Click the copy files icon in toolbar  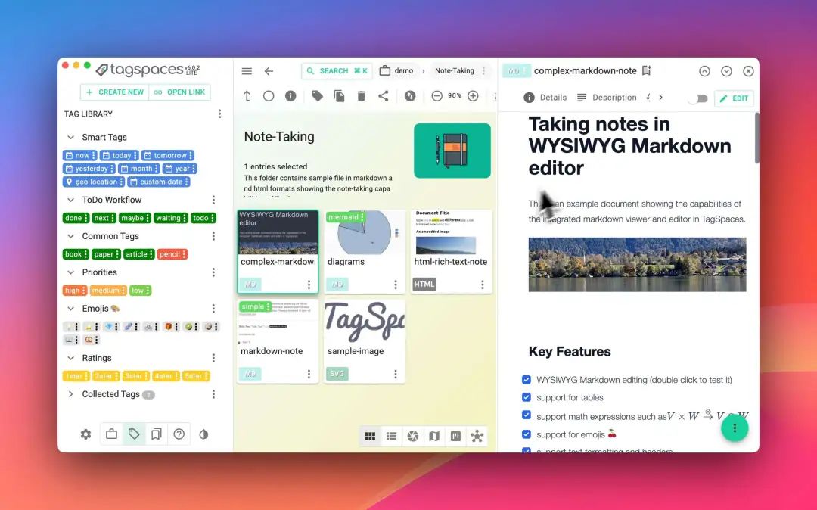[339, 96]
